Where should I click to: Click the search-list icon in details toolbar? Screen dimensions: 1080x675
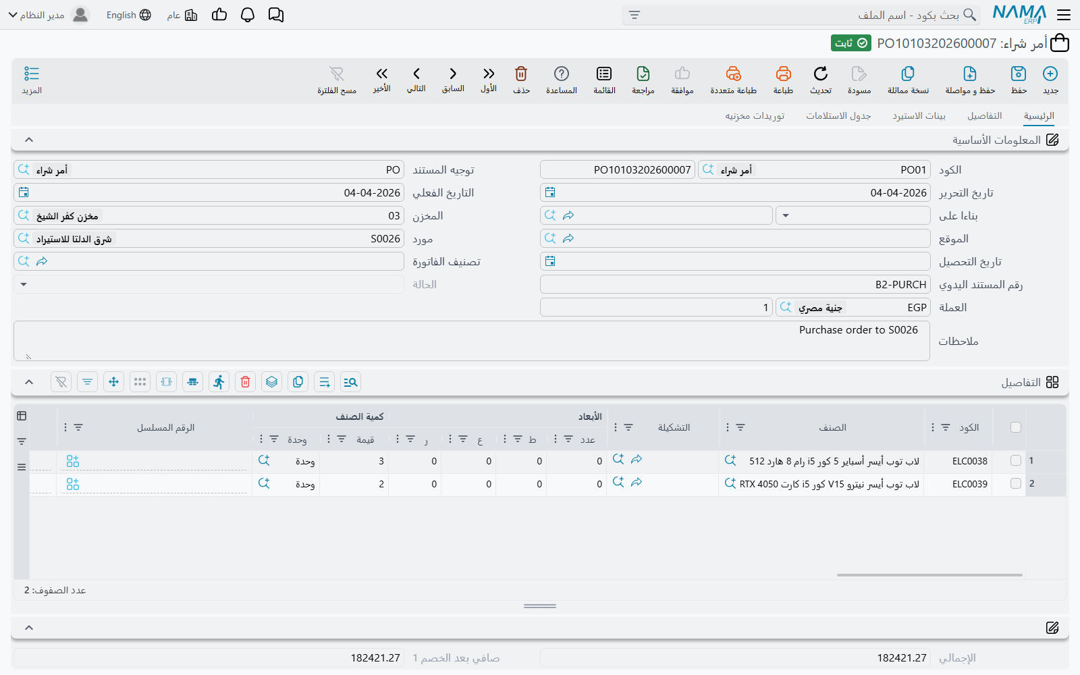pos(350,382)
